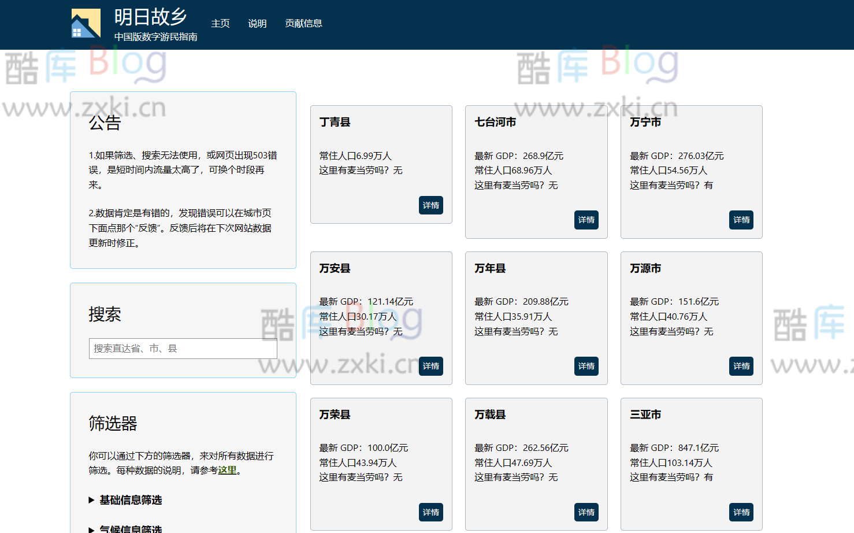Open details for 三亚市
Screen dimensions: 854x533
click(741, 512)
